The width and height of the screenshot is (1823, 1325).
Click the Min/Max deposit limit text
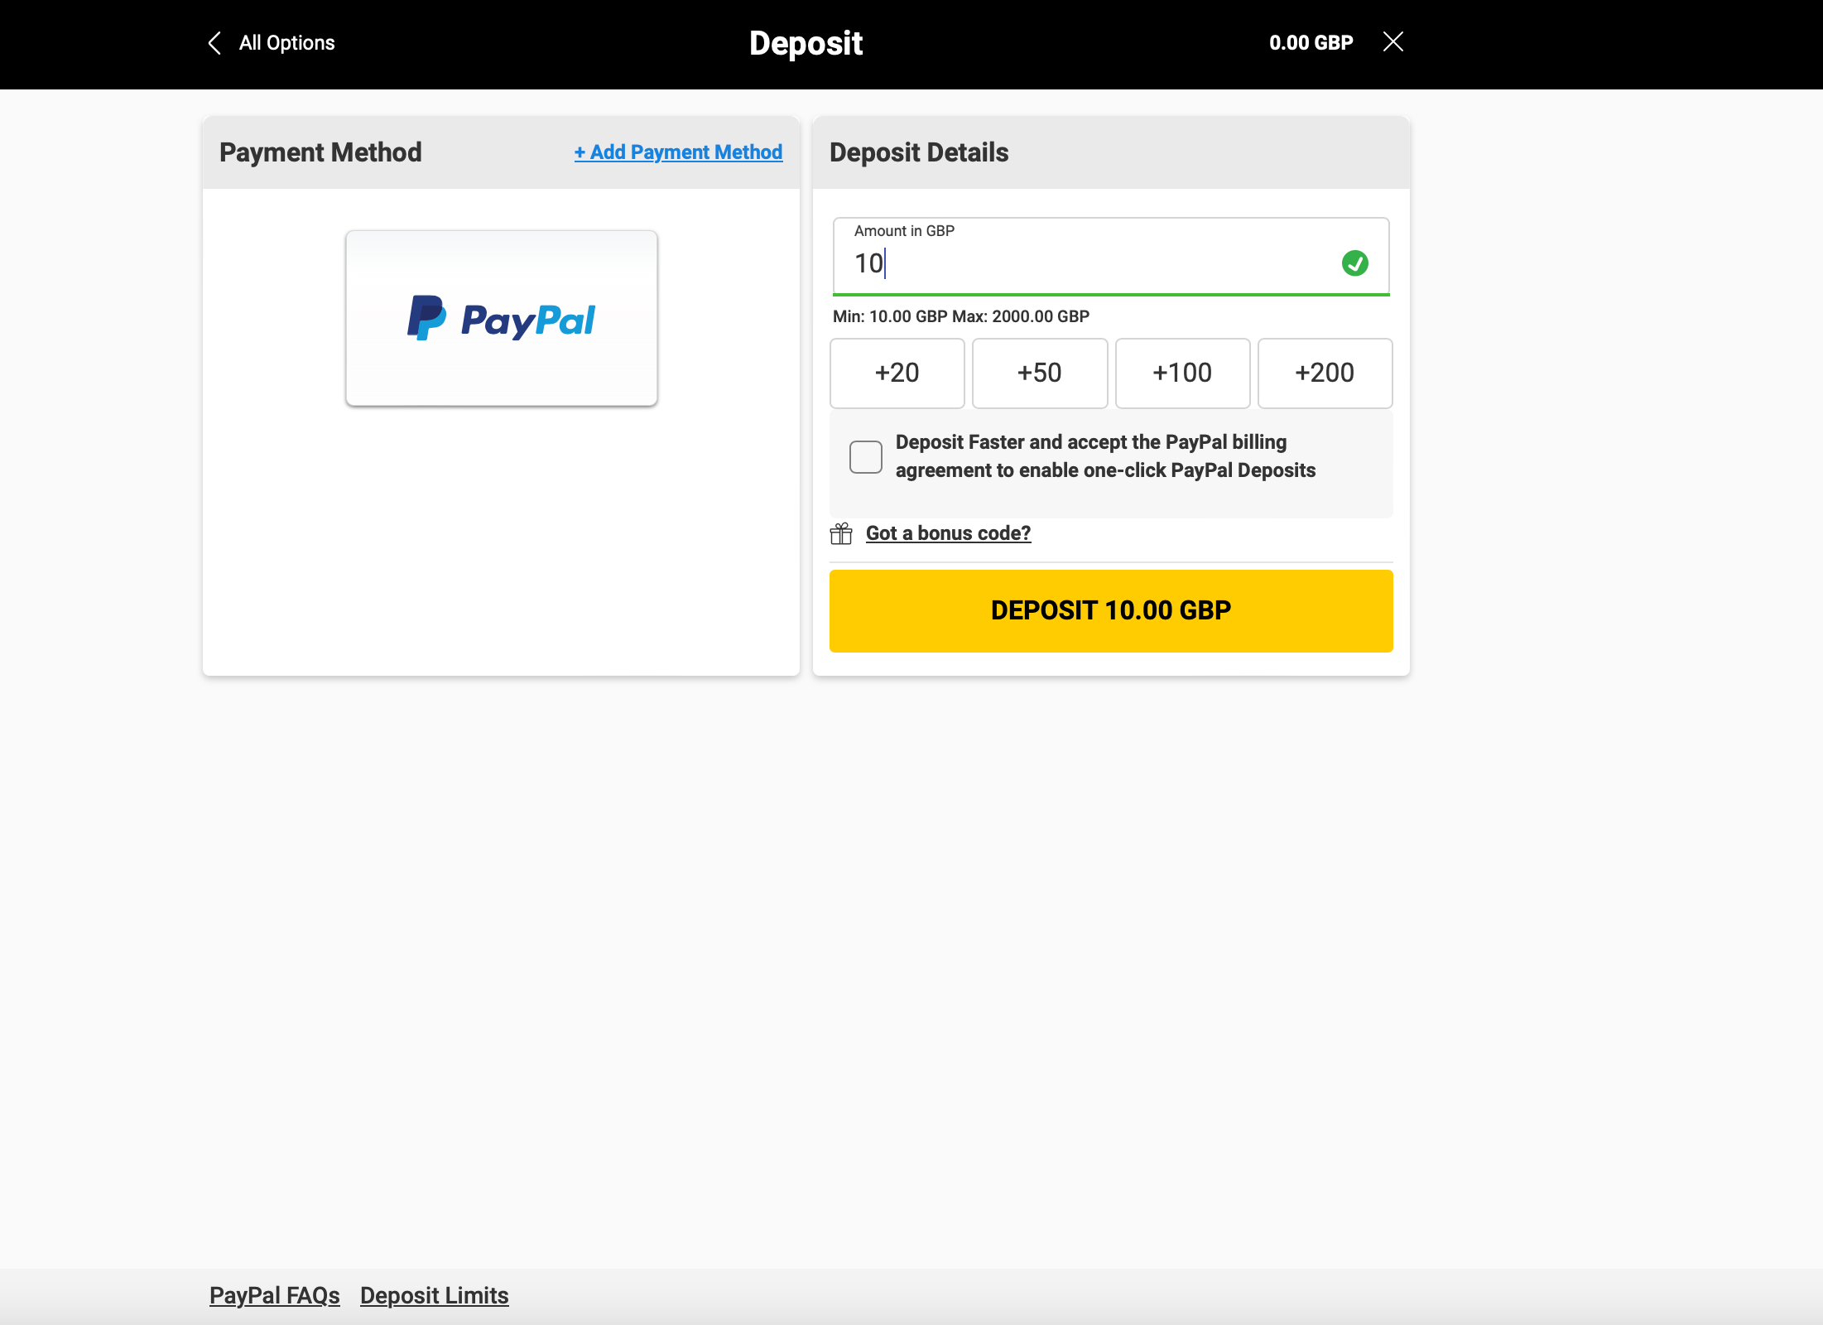961,316
